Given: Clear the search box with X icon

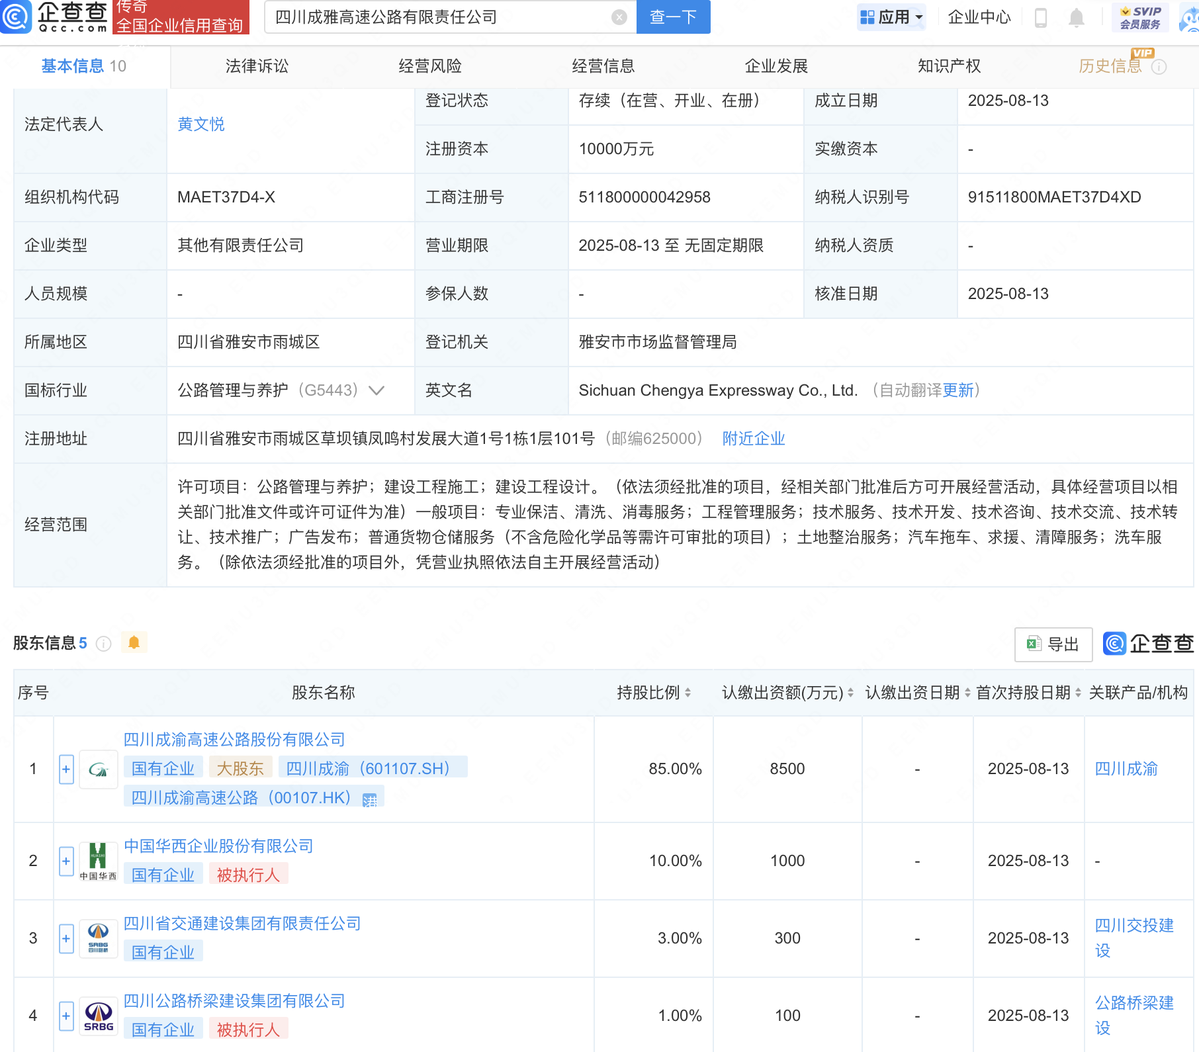Looking at the screenshot, I should pyautogui.click(x=619, y=17).
